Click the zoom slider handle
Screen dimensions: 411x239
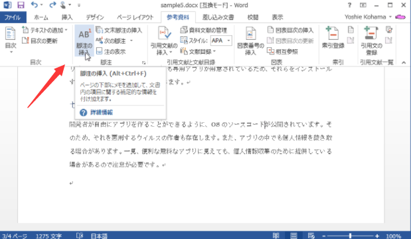click(350, 236)
